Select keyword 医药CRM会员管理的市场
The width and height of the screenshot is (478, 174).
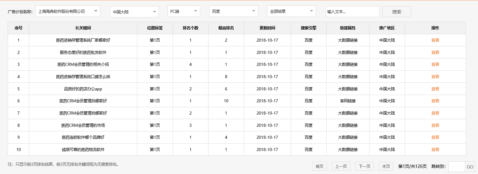[x=83, y=125]
